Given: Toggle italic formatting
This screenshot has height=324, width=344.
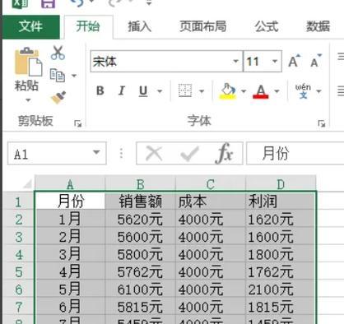Looking at the screenshot, I should pos(121,90).
